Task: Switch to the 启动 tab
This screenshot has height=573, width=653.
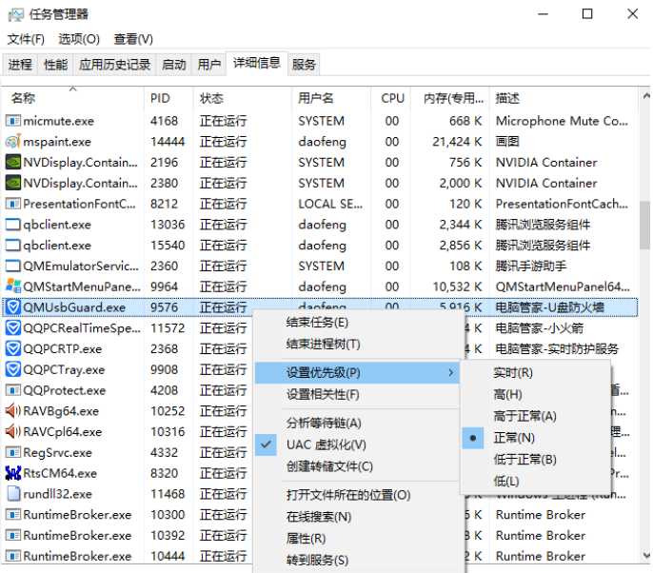Action: point(174,65)
